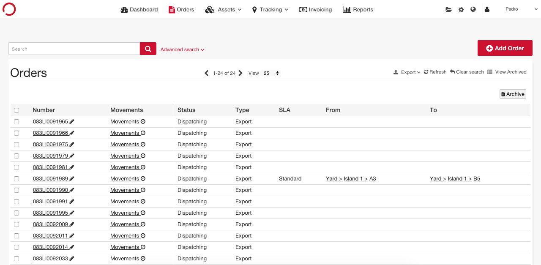Open the View rows-per-page selector
This screenshot has width=541, height=265.
click(271, 73)
